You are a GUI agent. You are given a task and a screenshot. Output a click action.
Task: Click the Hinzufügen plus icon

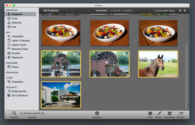coord(169,113)
